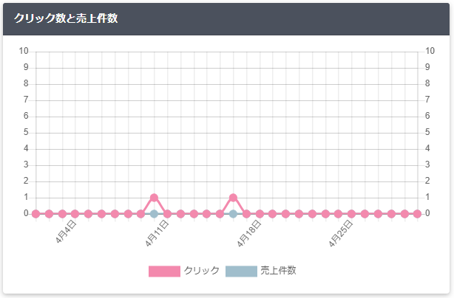Click the pink クリック legend color box

click(164, 271)
